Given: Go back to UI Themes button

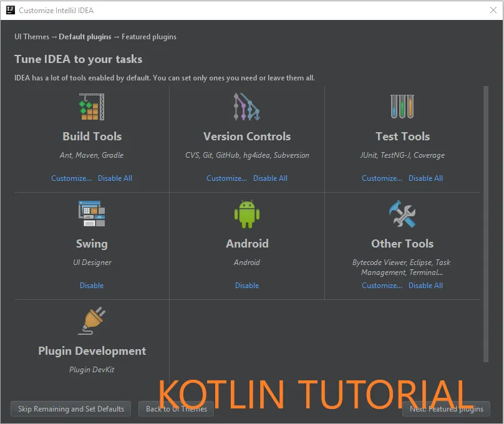Looking at the screenshot, I should click(176, 408).
